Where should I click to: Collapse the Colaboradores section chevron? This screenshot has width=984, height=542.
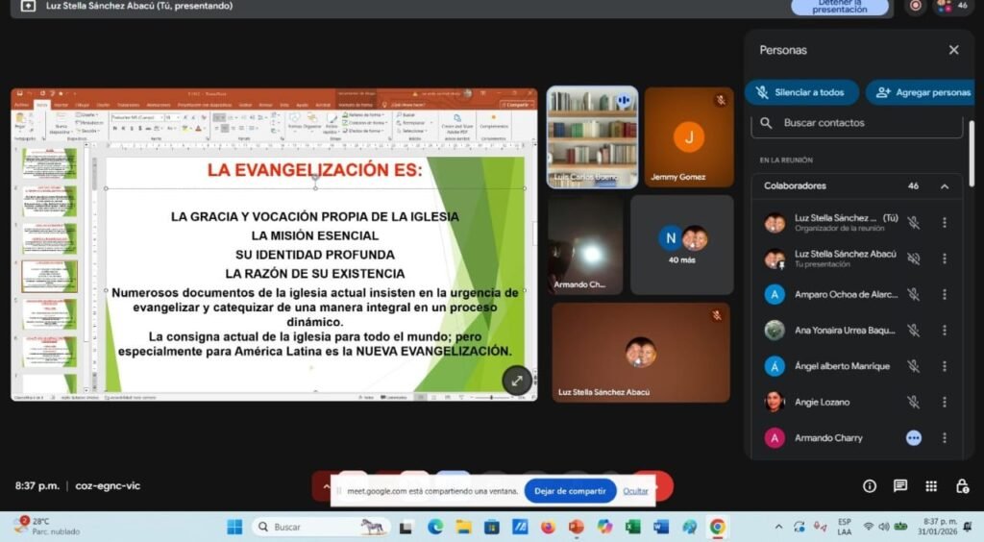(x=945, y=186)
